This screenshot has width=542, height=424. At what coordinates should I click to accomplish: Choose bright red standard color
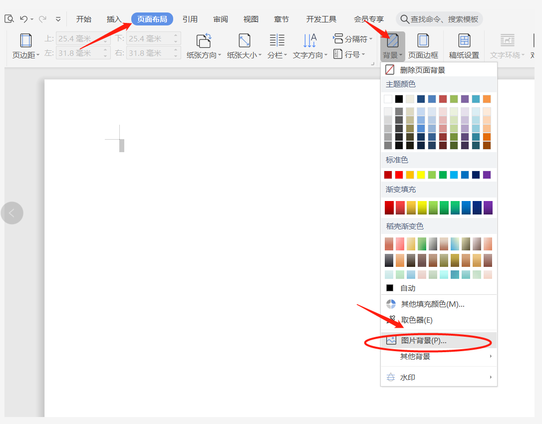pyautogui.click(x=399, y=175)
